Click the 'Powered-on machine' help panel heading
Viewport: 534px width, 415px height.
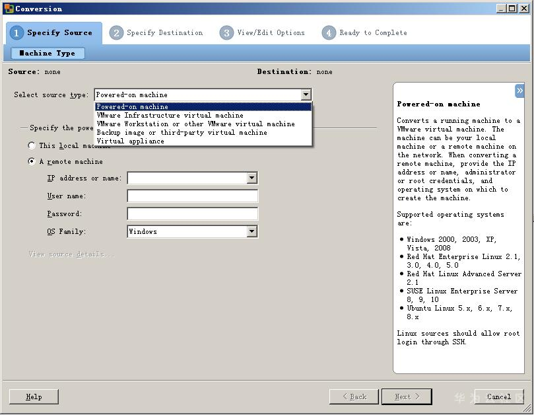439,104
